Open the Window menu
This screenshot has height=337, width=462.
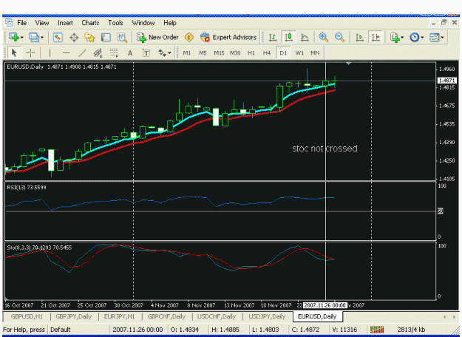[143, 23]
